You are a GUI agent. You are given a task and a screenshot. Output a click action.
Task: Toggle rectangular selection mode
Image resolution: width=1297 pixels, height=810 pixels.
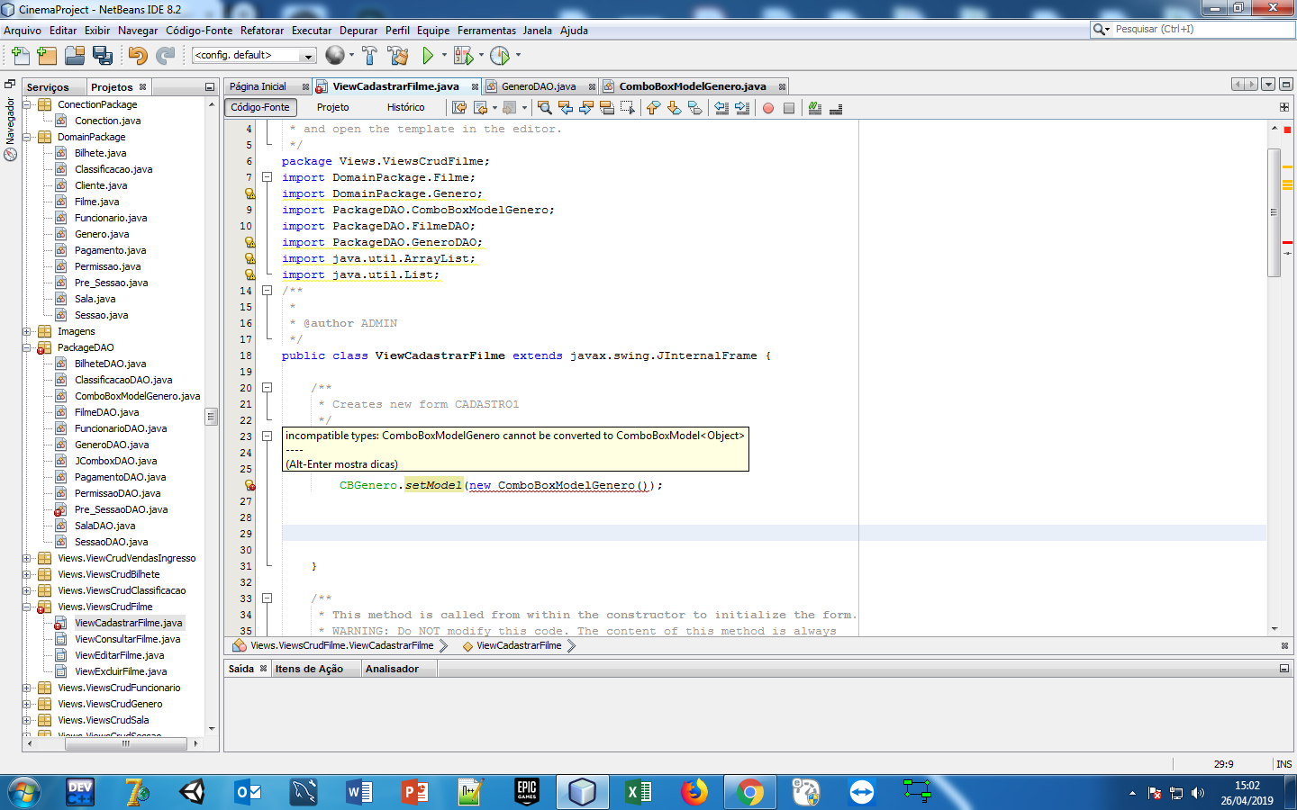coord(625,107)
